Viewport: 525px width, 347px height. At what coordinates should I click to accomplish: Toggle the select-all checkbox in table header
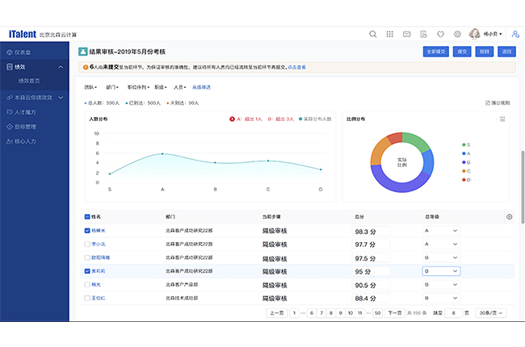point(87,217)
